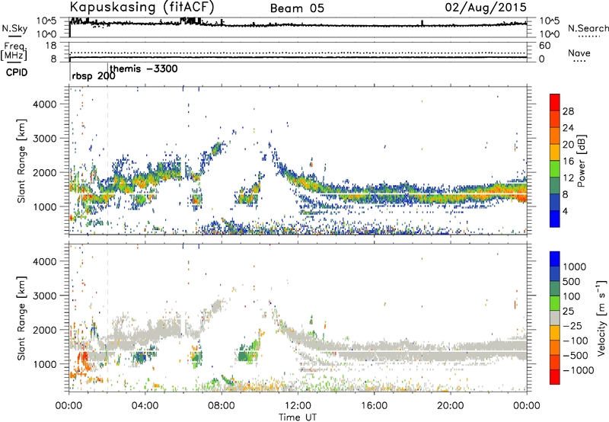The width and height of the screenshot is (609, 422).
Task: Click the 'Kapuskasing (fitACF)' title text
Action: (142, 7)
